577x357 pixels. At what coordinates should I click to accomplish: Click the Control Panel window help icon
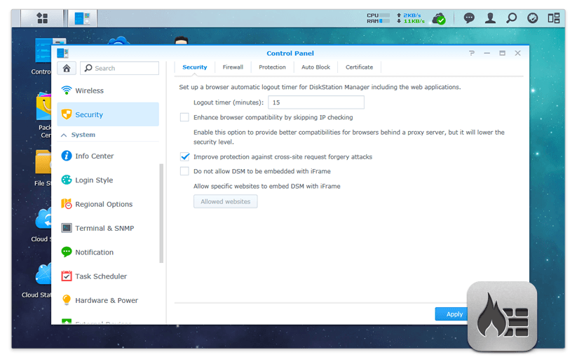click(472, 53)
